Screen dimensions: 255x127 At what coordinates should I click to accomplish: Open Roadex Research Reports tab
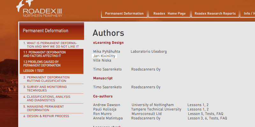(x=215, y=14)
